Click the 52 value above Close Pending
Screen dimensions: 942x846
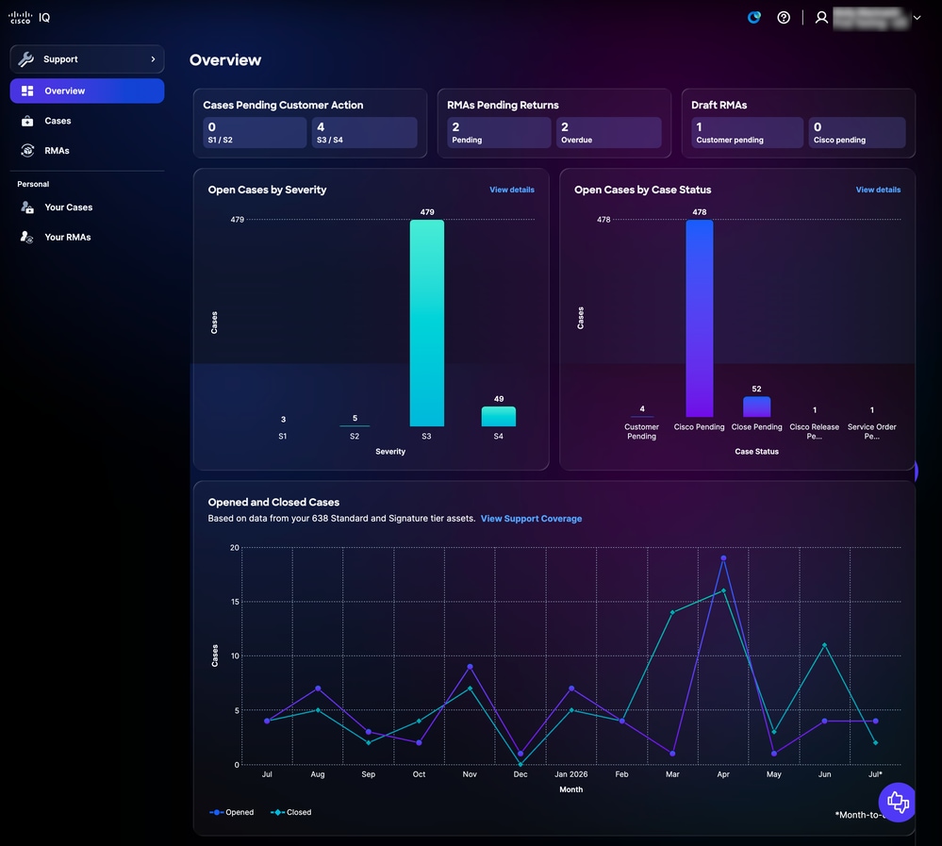[x=757, y=389]
